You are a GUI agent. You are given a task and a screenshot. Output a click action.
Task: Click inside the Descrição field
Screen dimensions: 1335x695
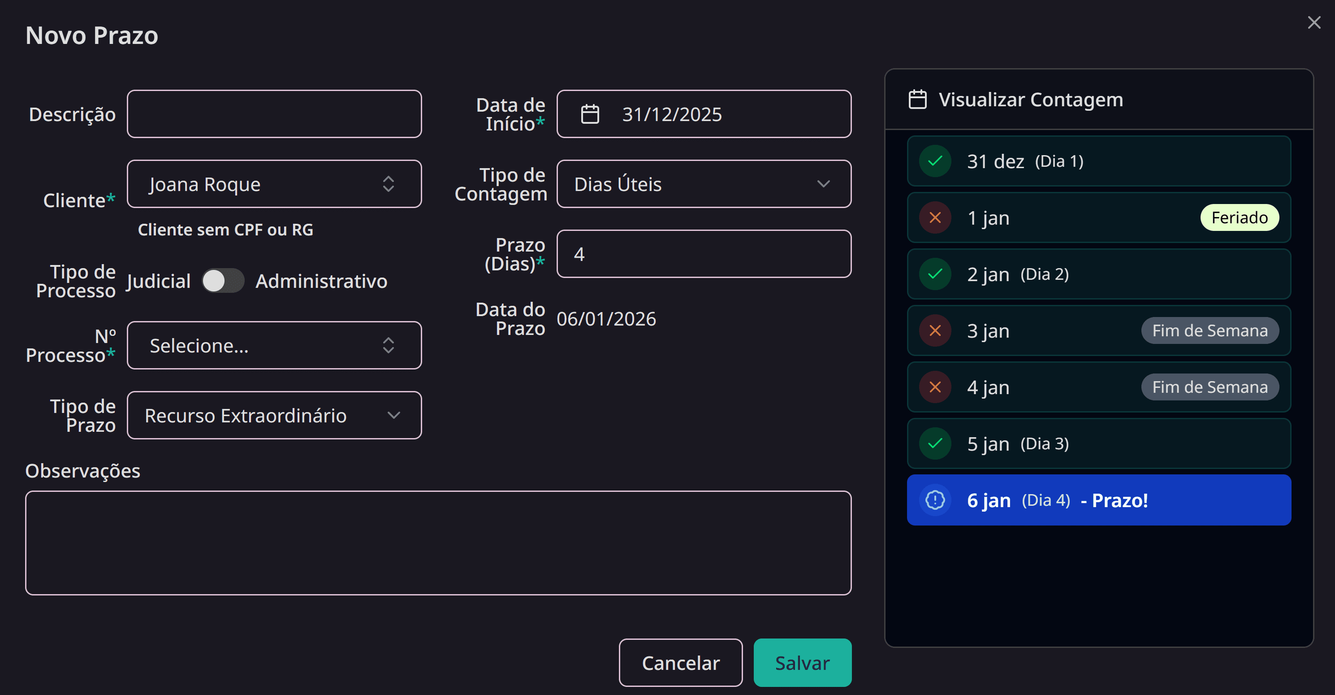274,114
